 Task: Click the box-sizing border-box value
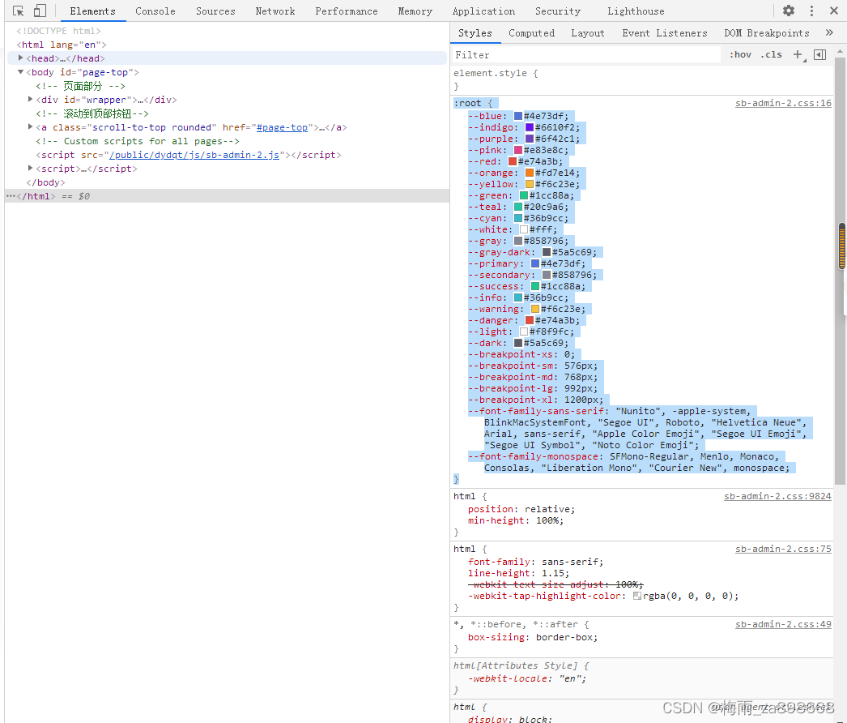(x=564, y=637)
